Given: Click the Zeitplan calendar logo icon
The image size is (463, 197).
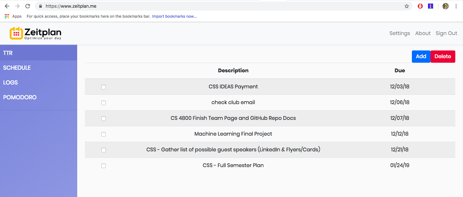Looking at the screenshot, I should coord(16,33).
